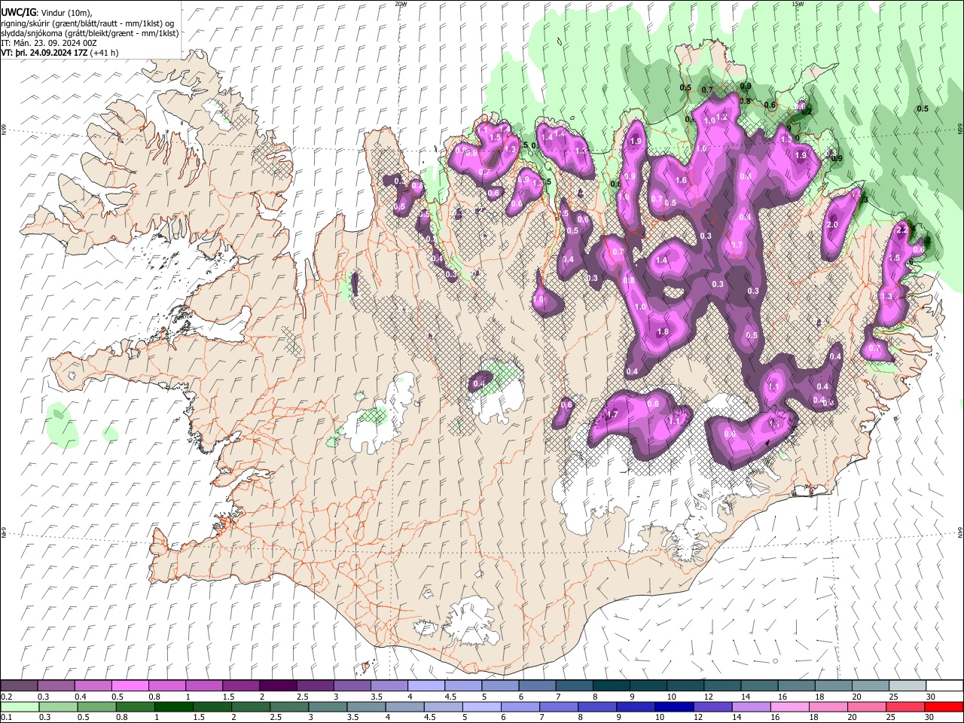Select bottom-row deep blue swatch between 10 and 12
The image size is (964, 723).
[x=675, y=706]
